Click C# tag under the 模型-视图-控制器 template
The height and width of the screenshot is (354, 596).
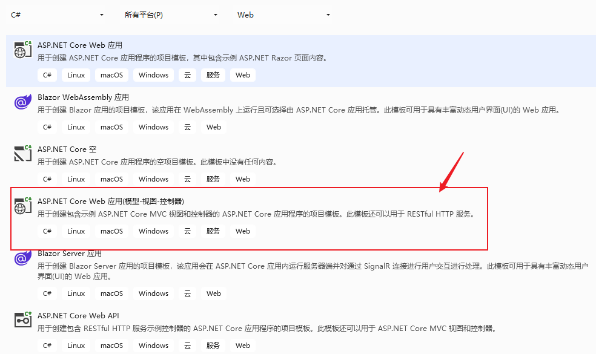47,231
